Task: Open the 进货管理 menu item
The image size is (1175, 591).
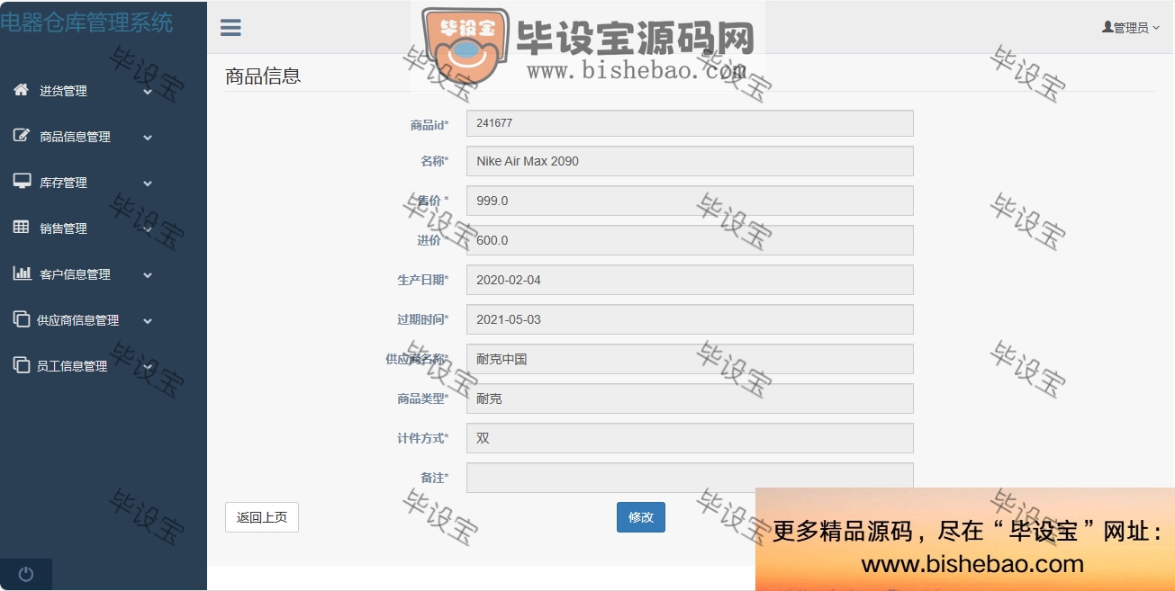Action: (63, 91)
